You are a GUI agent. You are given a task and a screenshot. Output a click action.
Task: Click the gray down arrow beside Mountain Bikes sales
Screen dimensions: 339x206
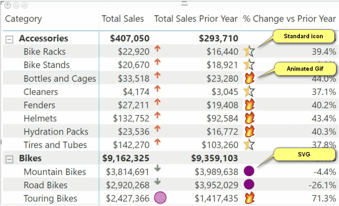click(158, 169)
